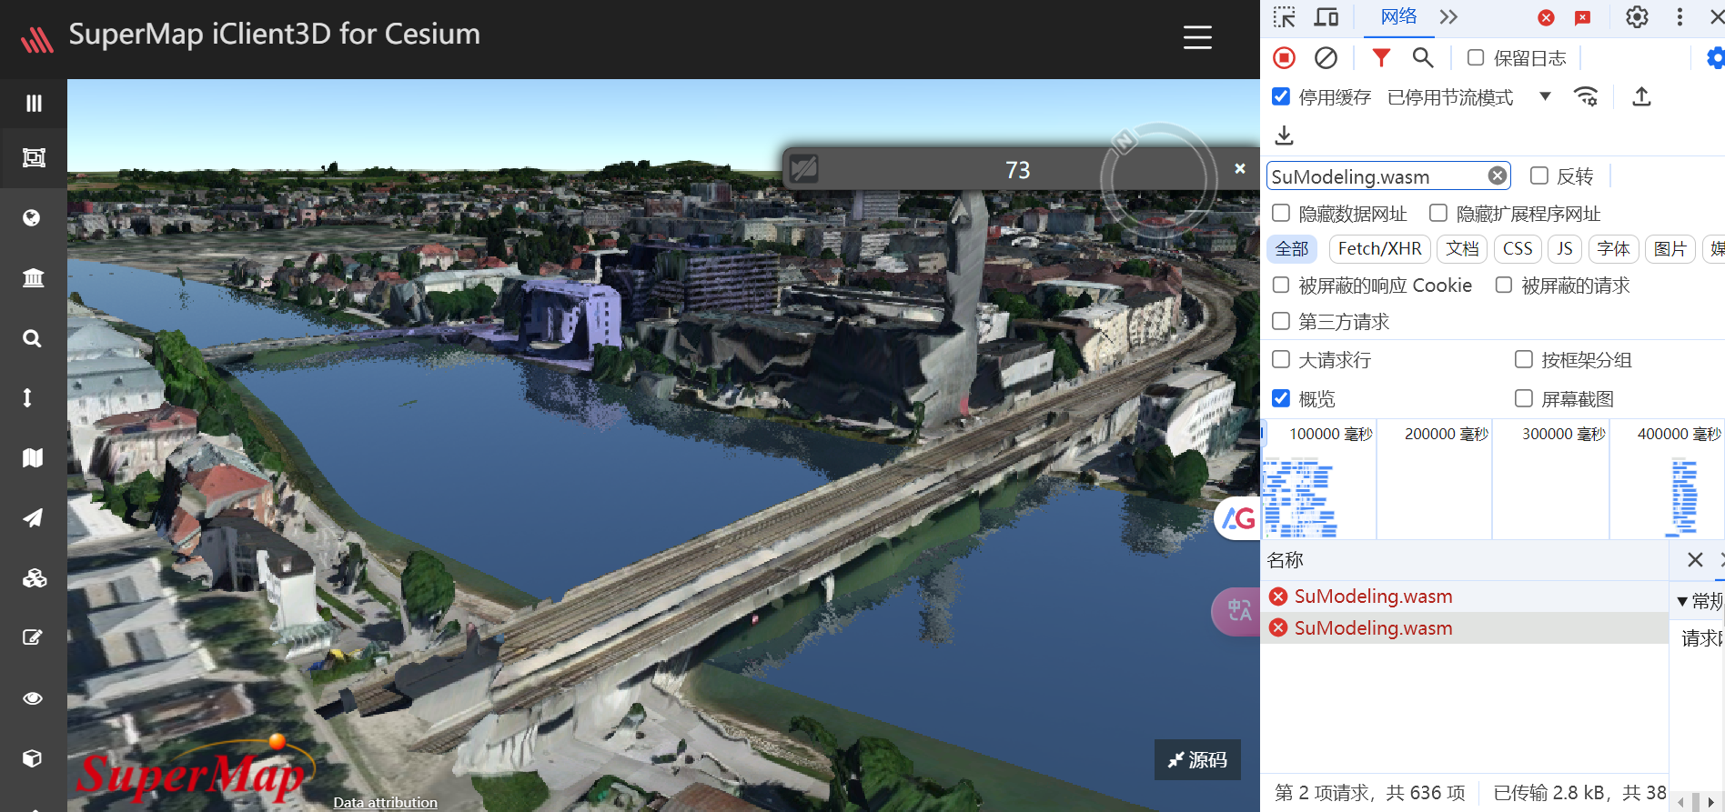Enable 大请求行 checkbox
This screenshot has height=812, width=1725.
1281,359
